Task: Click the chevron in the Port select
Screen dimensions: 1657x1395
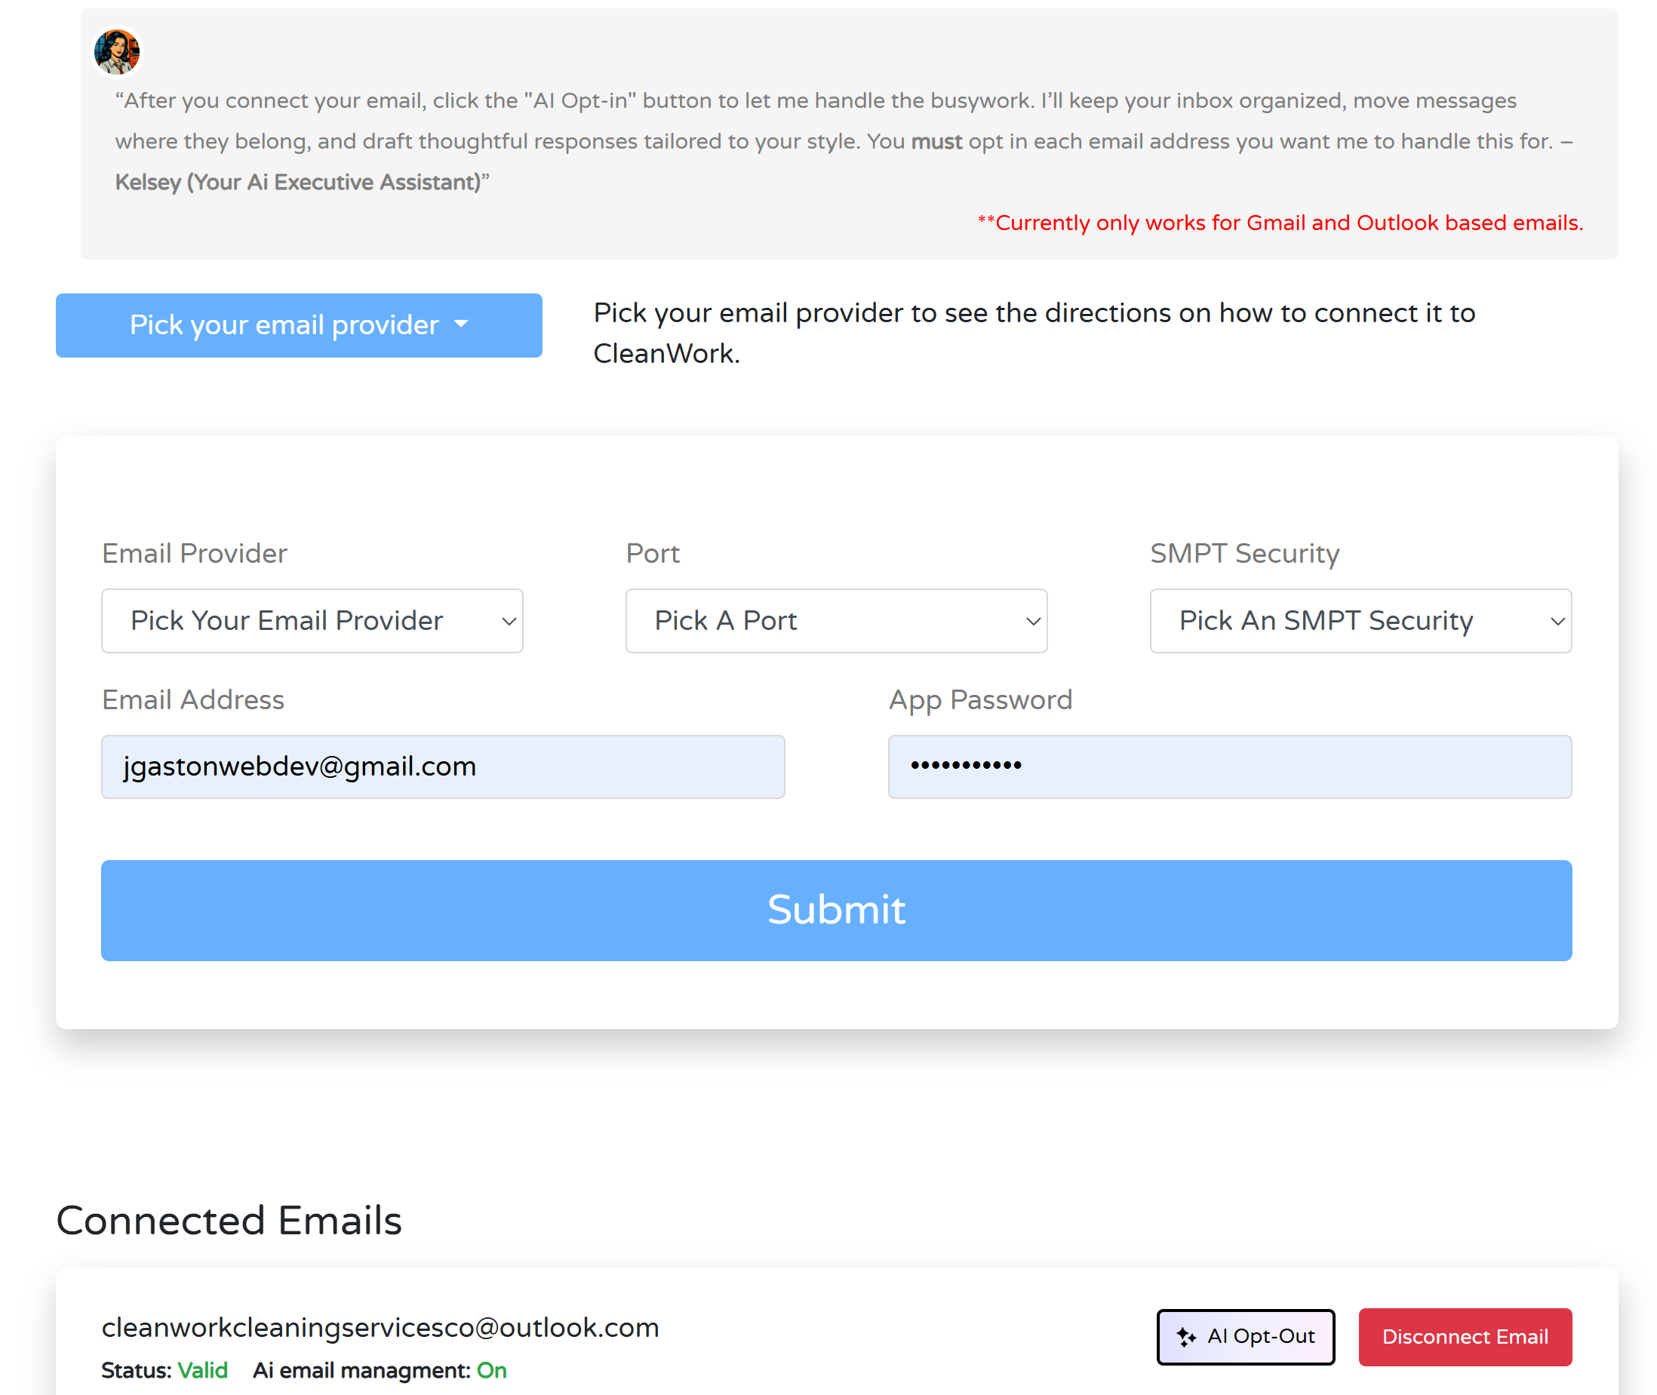Action: (1033, 622)
